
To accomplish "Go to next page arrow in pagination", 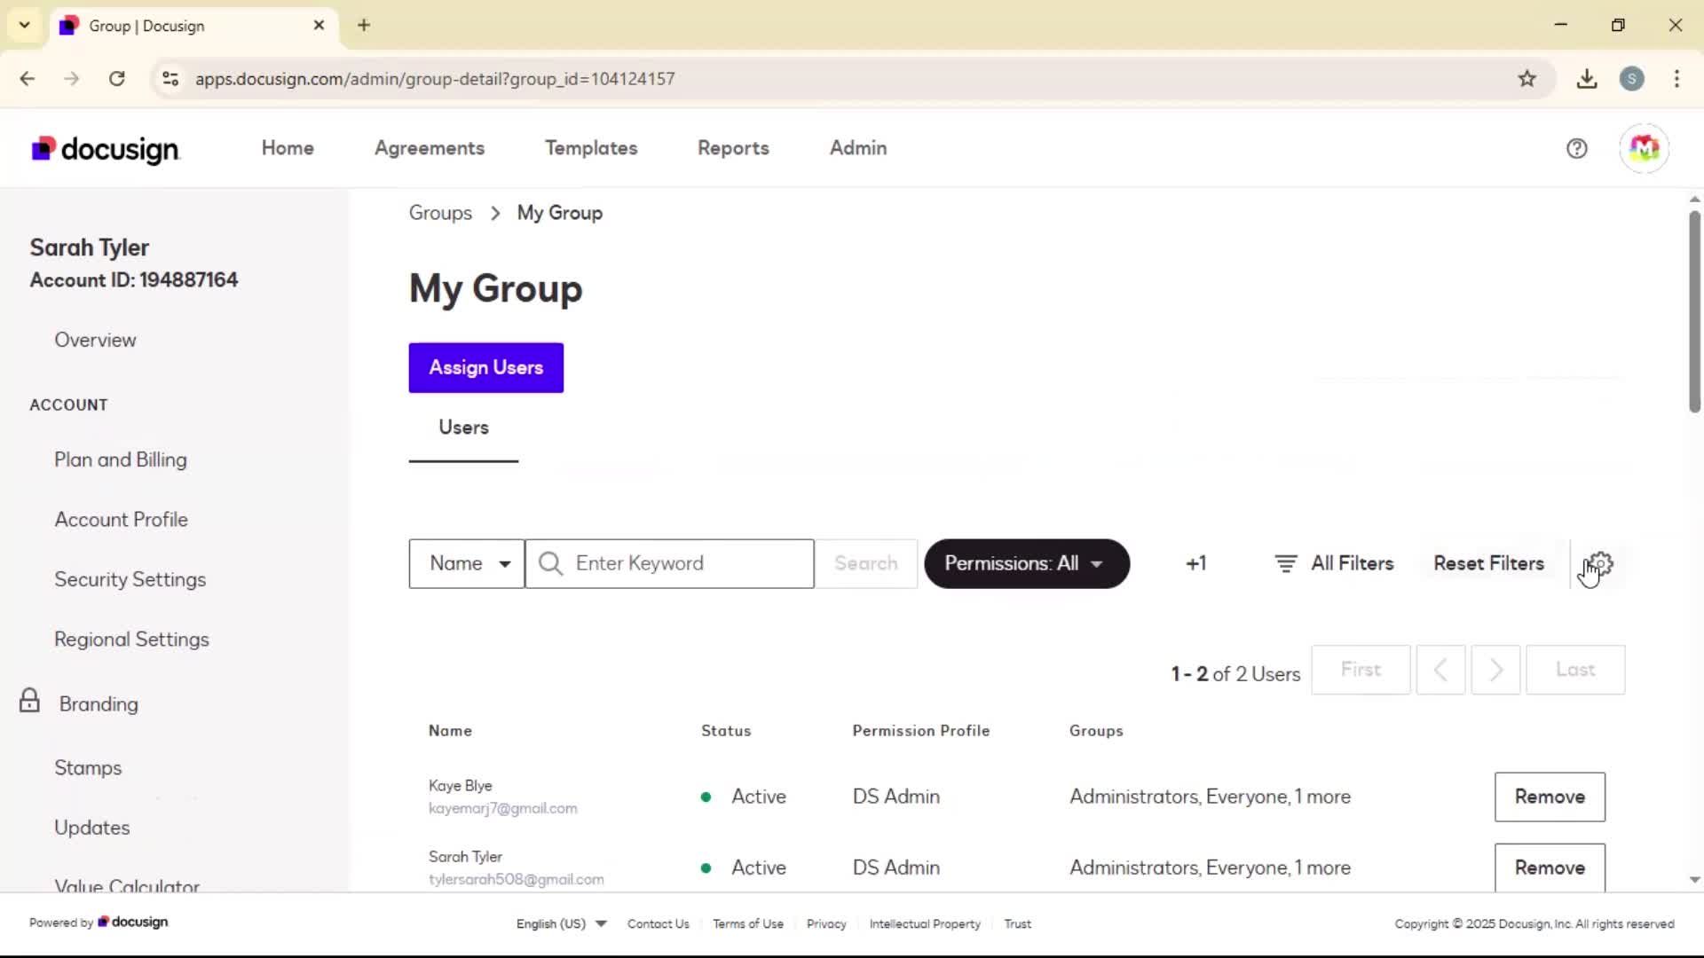I will 1495,670.
